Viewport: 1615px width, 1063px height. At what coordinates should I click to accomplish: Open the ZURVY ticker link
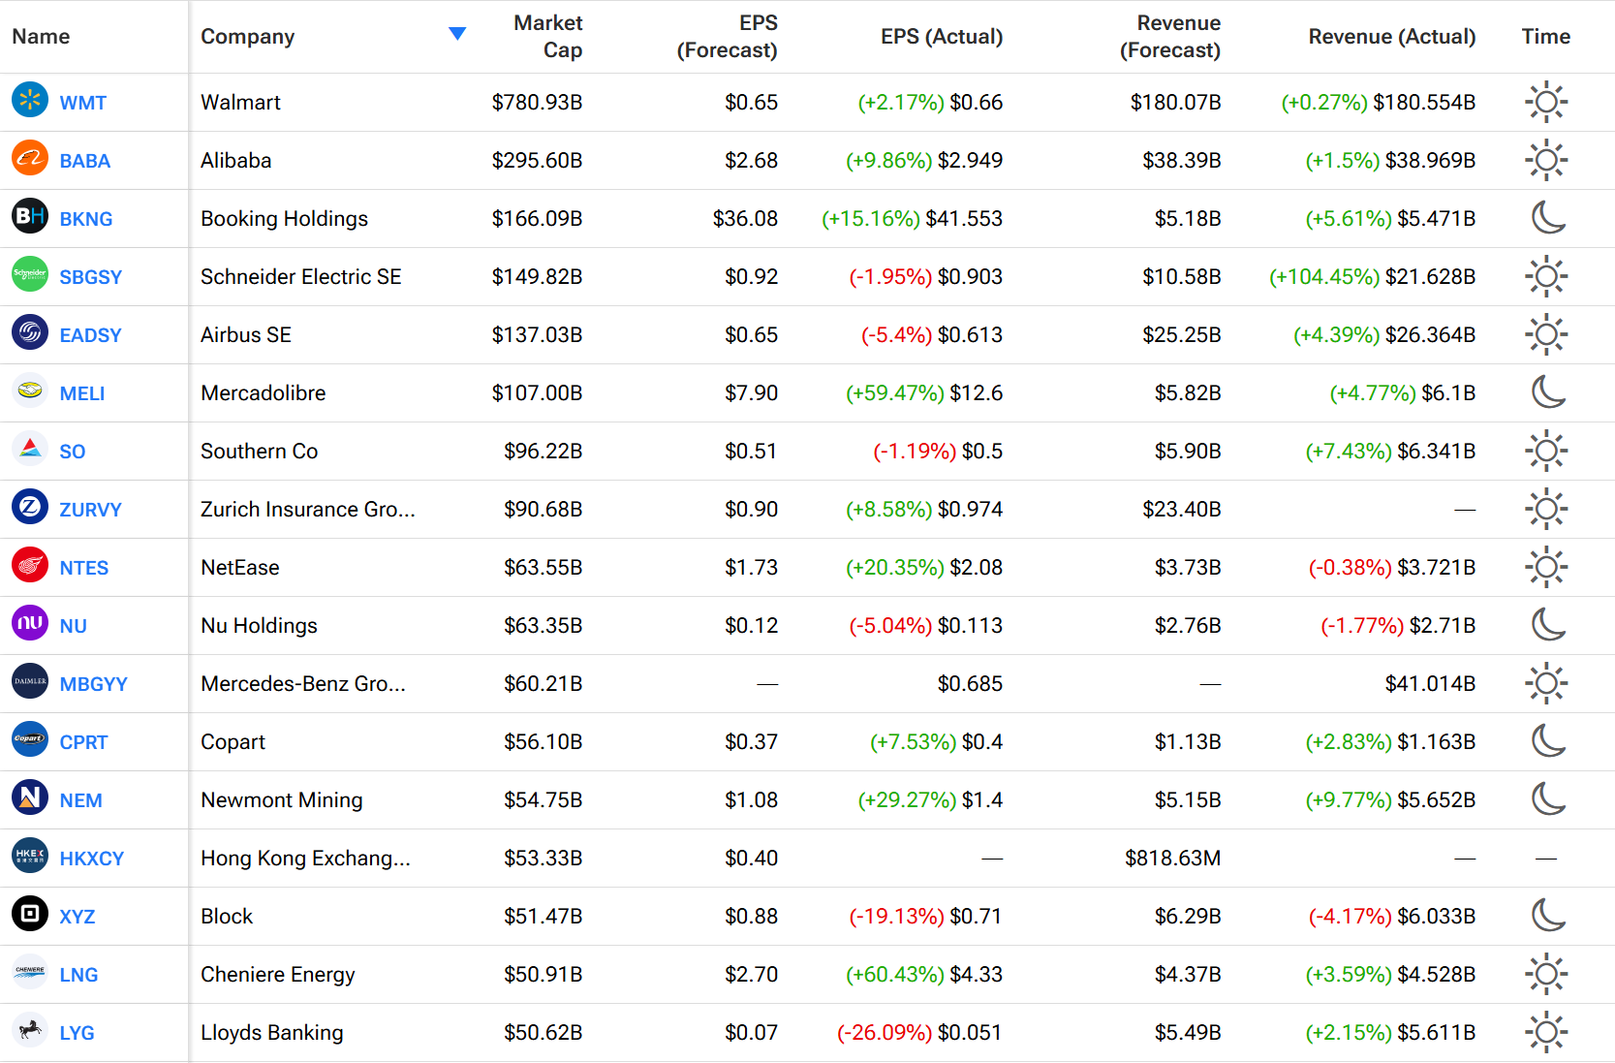pos(90,510)
